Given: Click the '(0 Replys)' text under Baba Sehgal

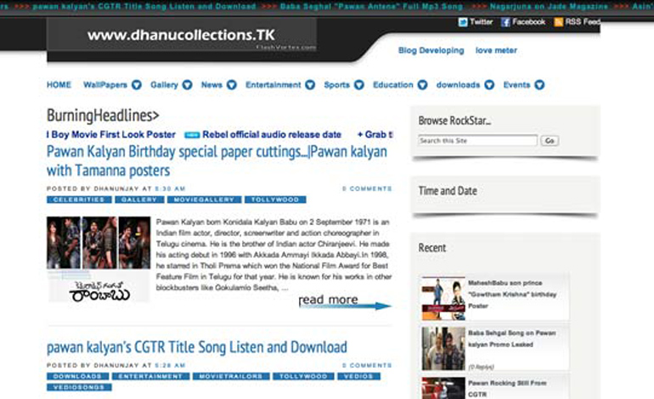Looking at the screenshot, I should pyautogui.click(x=481, y=367).
